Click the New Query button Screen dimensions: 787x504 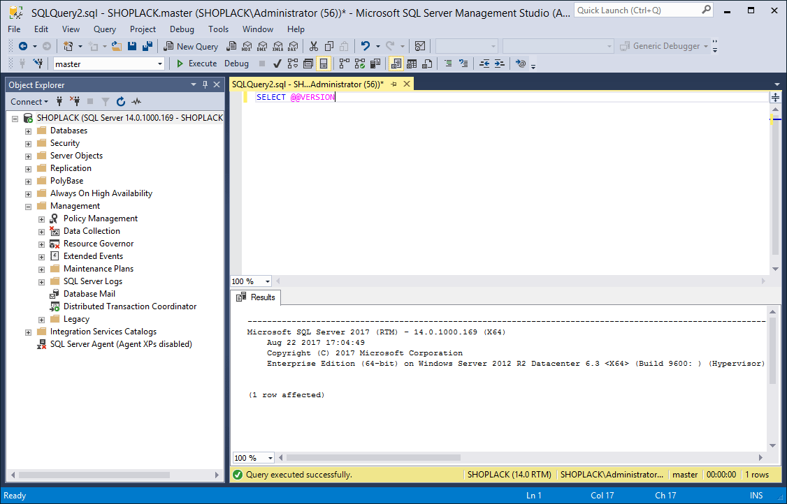click(191, 46)
